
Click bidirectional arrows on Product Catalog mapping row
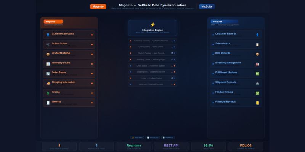tap(172, 53)
